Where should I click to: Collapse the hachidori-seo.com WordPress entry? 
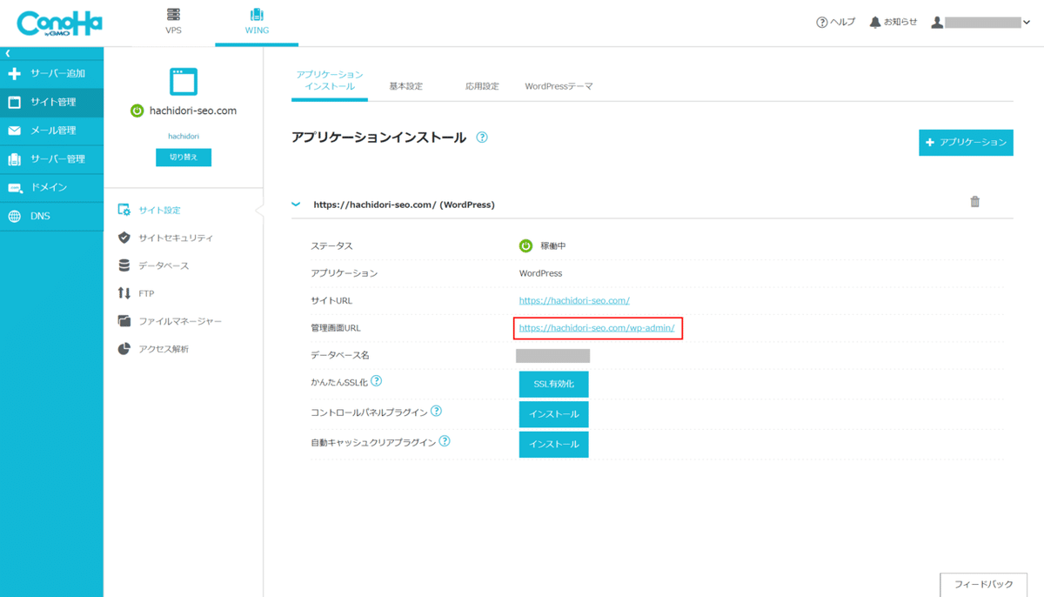click(296, 205)
